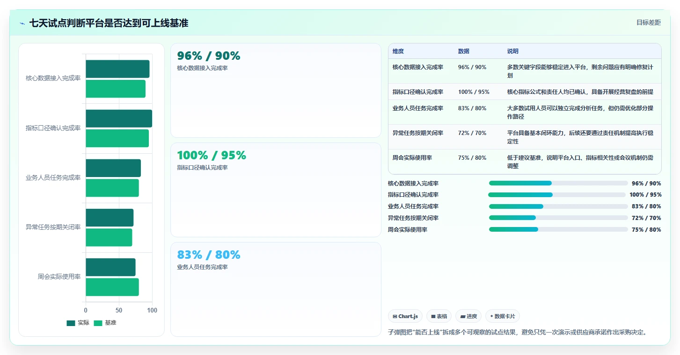
Task: Click the 进度 tag button
Action: 468,316
